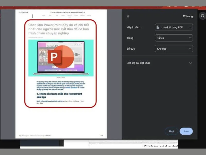This screenshot has width=206, height=155.
Task: Click the date header text in preview
Action: point(23,12)
